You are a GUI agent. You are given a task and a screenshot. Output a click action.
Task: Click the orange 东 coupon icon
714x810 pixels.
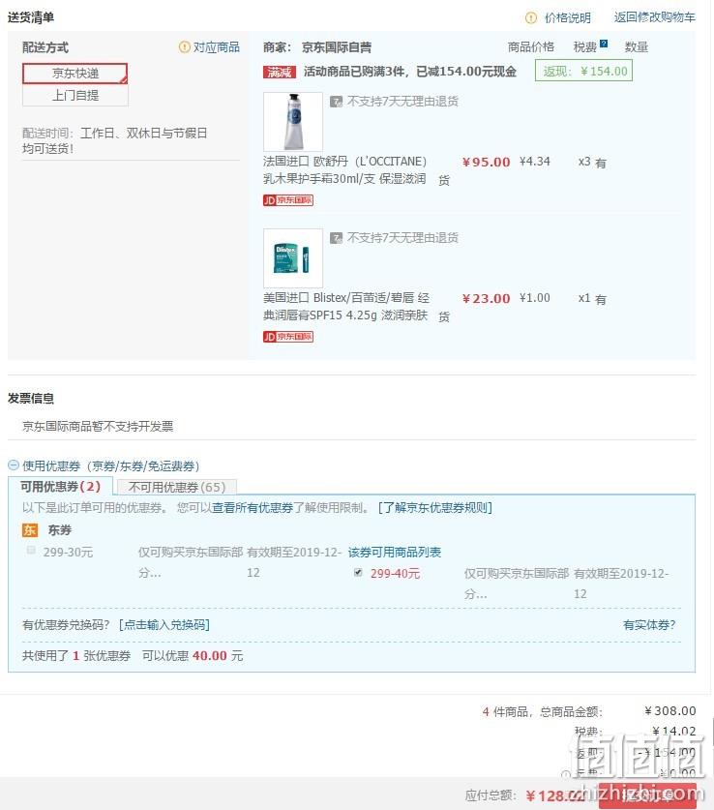coord(29,530)
